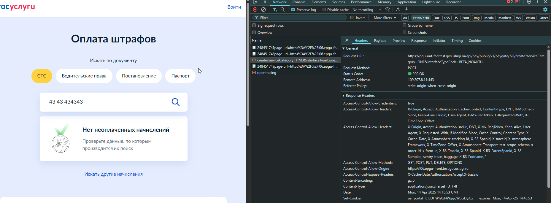Open network conditions wifi icon
Image resolution: width=551 pixels, height=203 pixels.
click(387, 9)
